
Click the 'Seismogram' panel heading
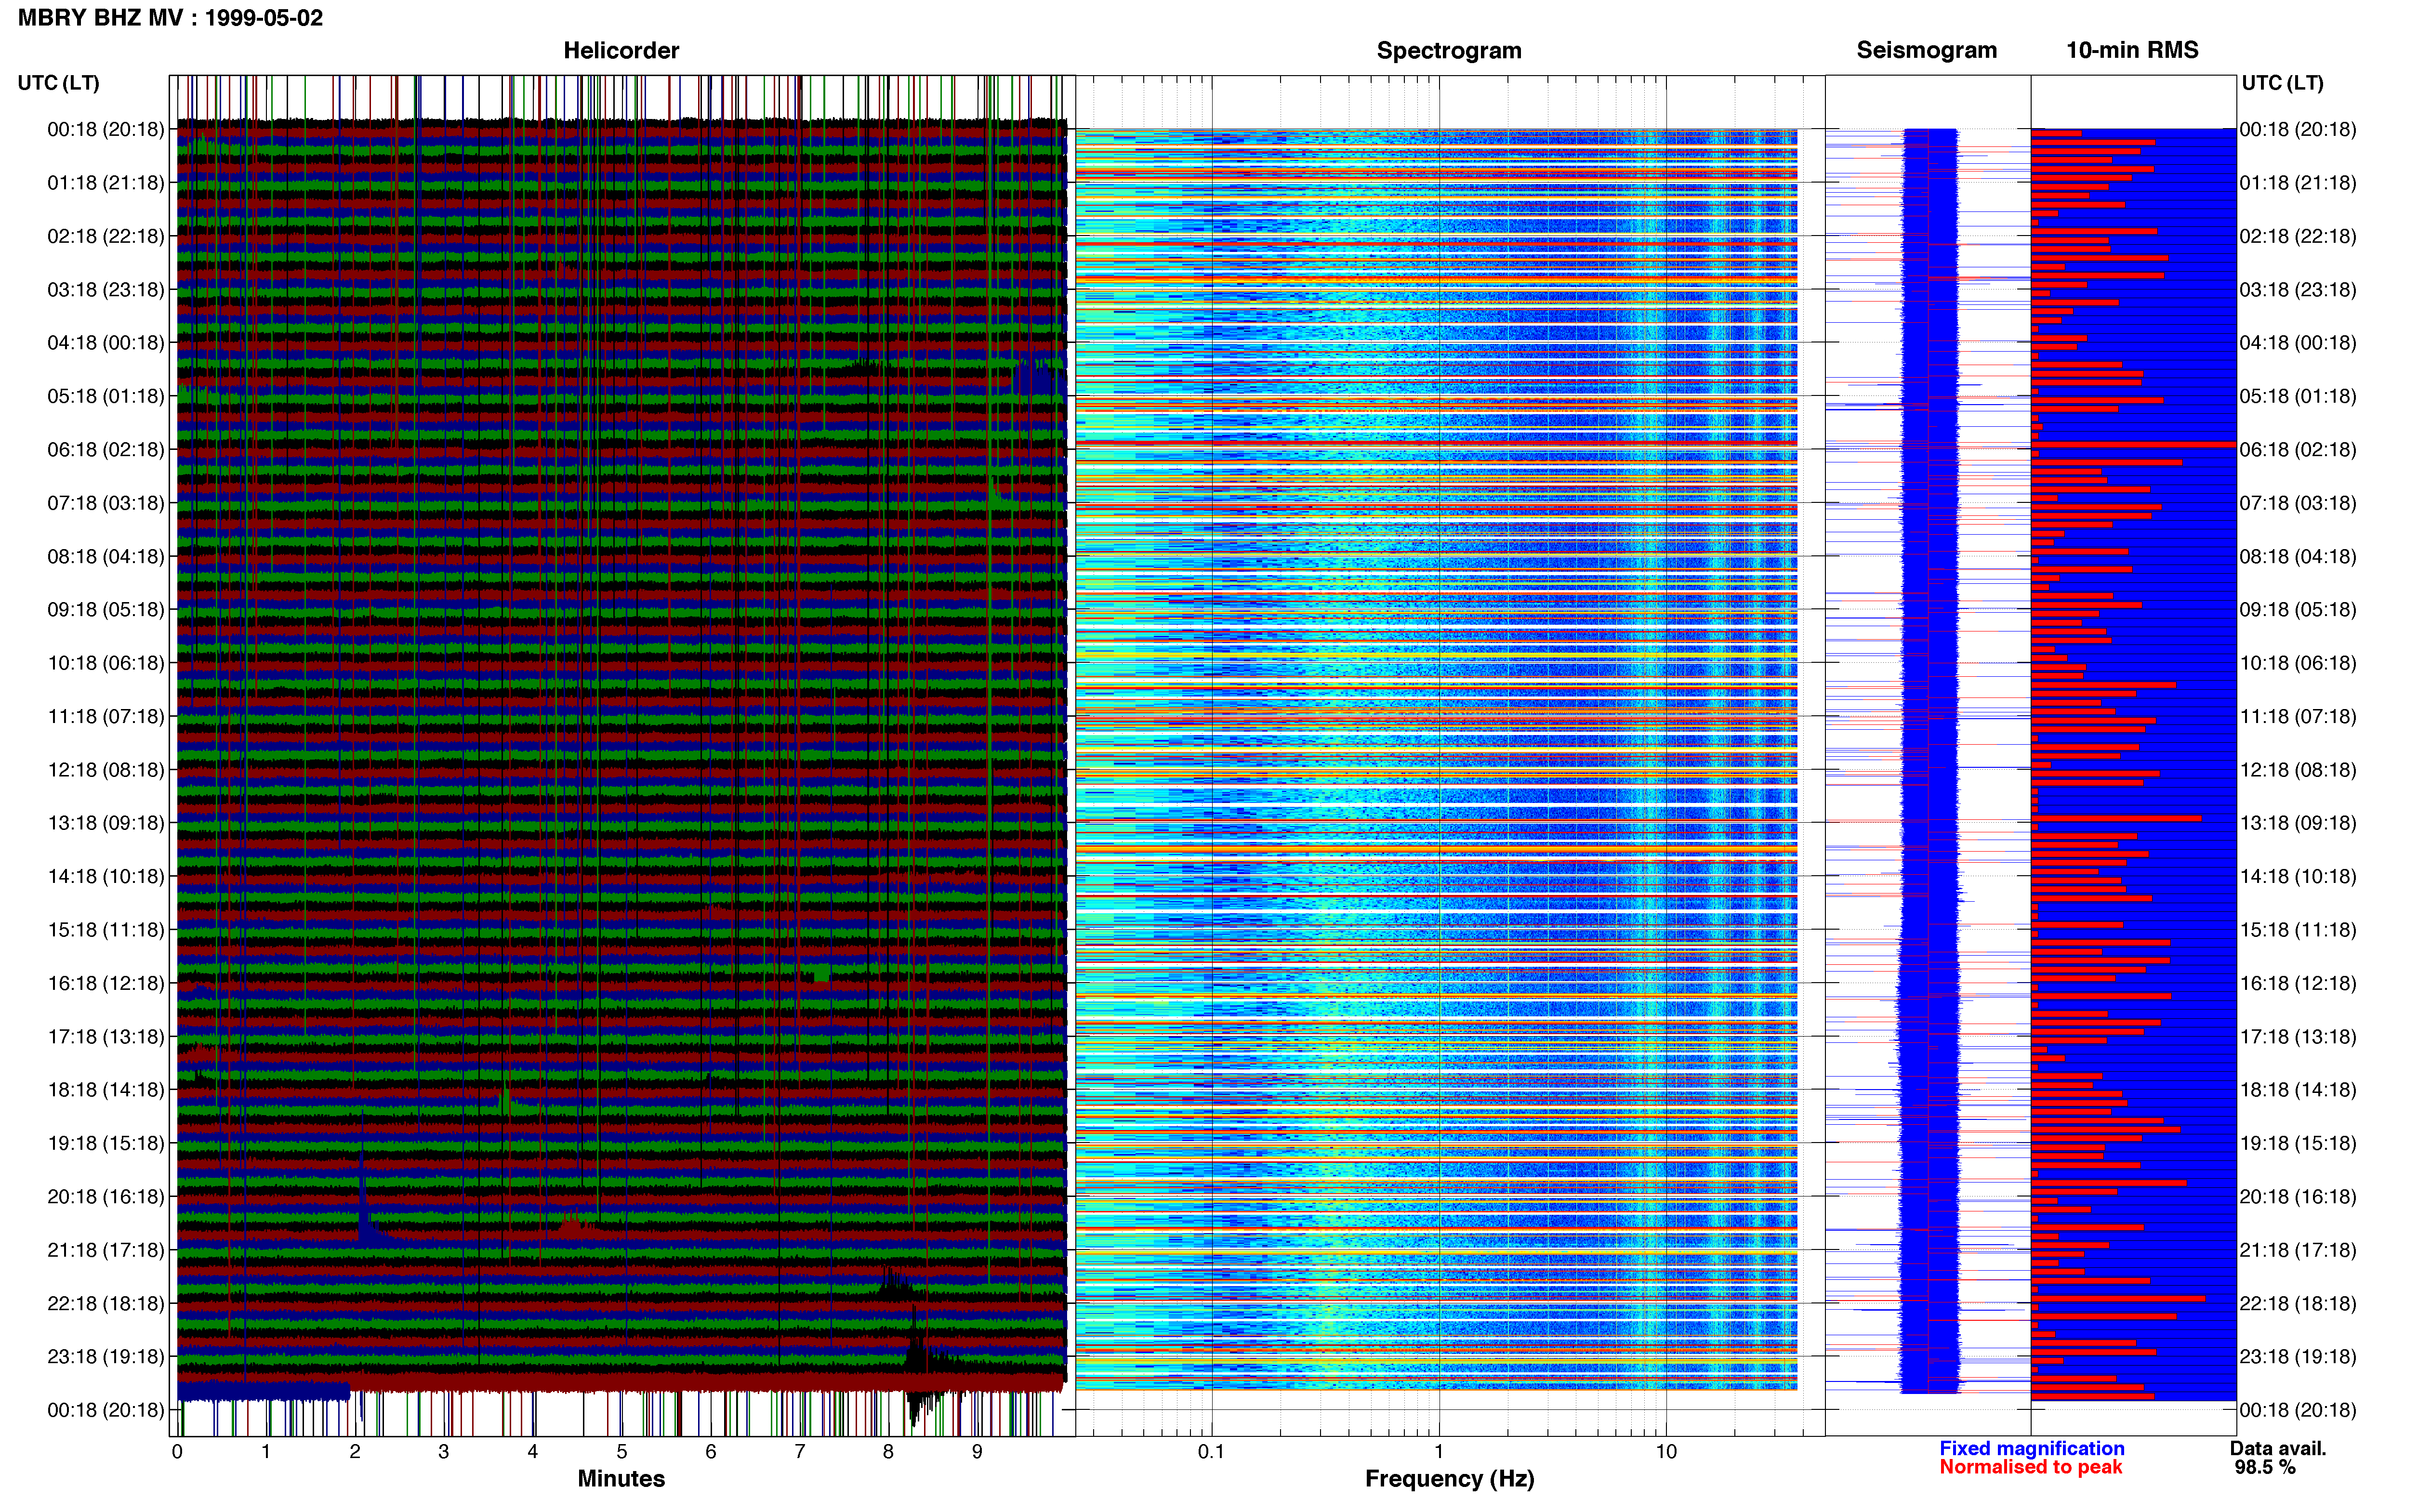1926,50
